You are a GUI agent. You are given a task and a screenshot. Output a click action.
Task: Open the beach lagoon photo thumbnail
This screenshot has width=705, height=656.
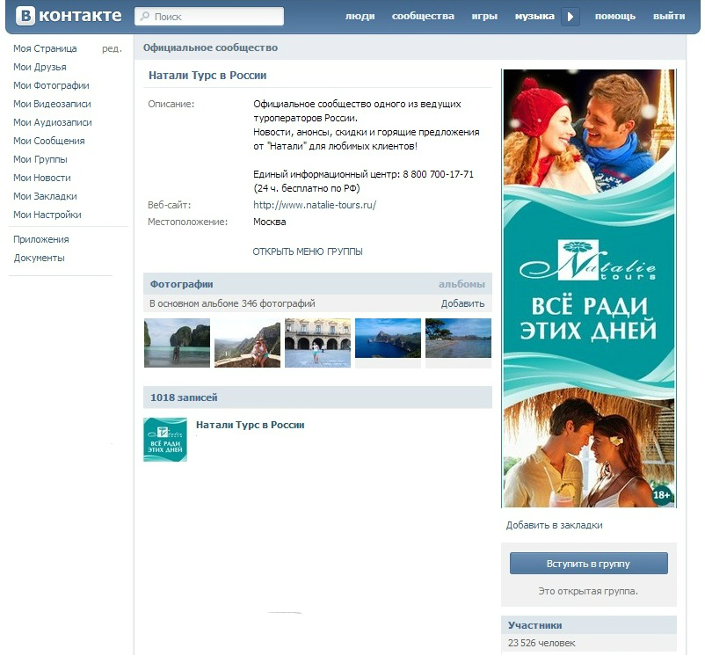[177, 343]
